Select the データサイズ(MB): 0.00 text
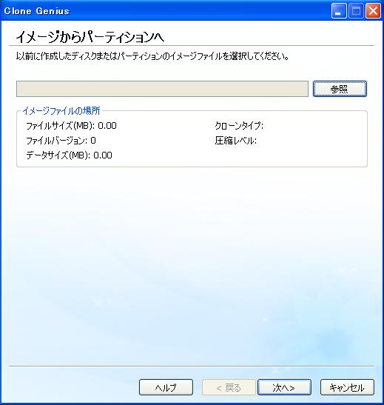 coord(69,155)
